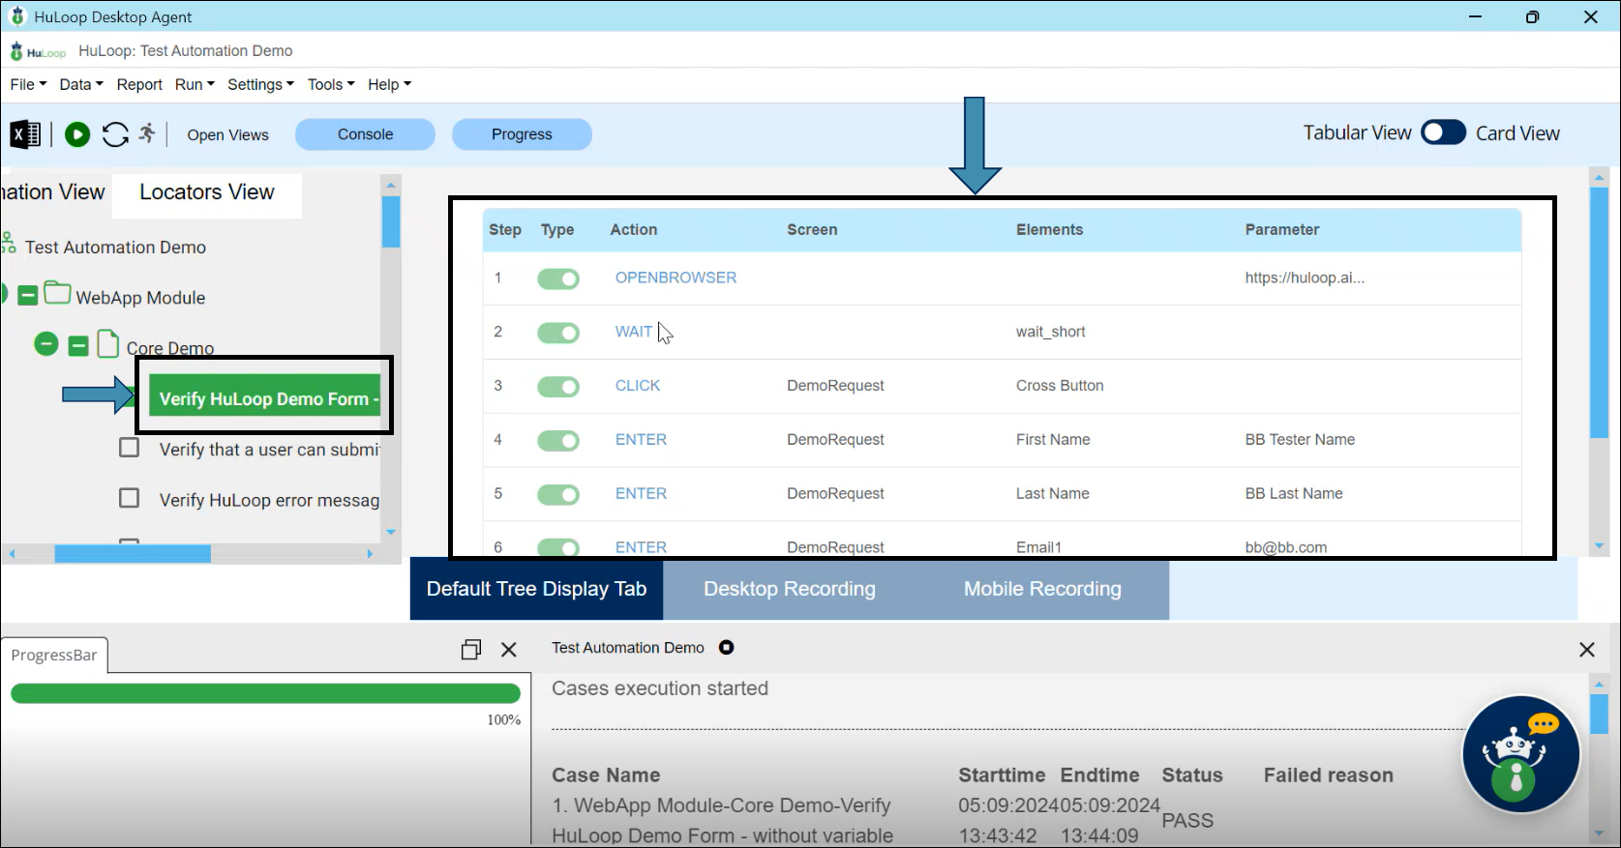This screenshot has height=848, width=1621.
Task: Disable step 1 OPENBROWSER toggle
Action: (558, 278)
